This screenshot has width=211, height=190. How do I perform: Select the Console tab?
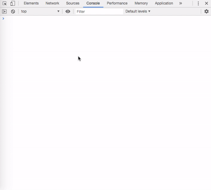[x=93, y=3]
